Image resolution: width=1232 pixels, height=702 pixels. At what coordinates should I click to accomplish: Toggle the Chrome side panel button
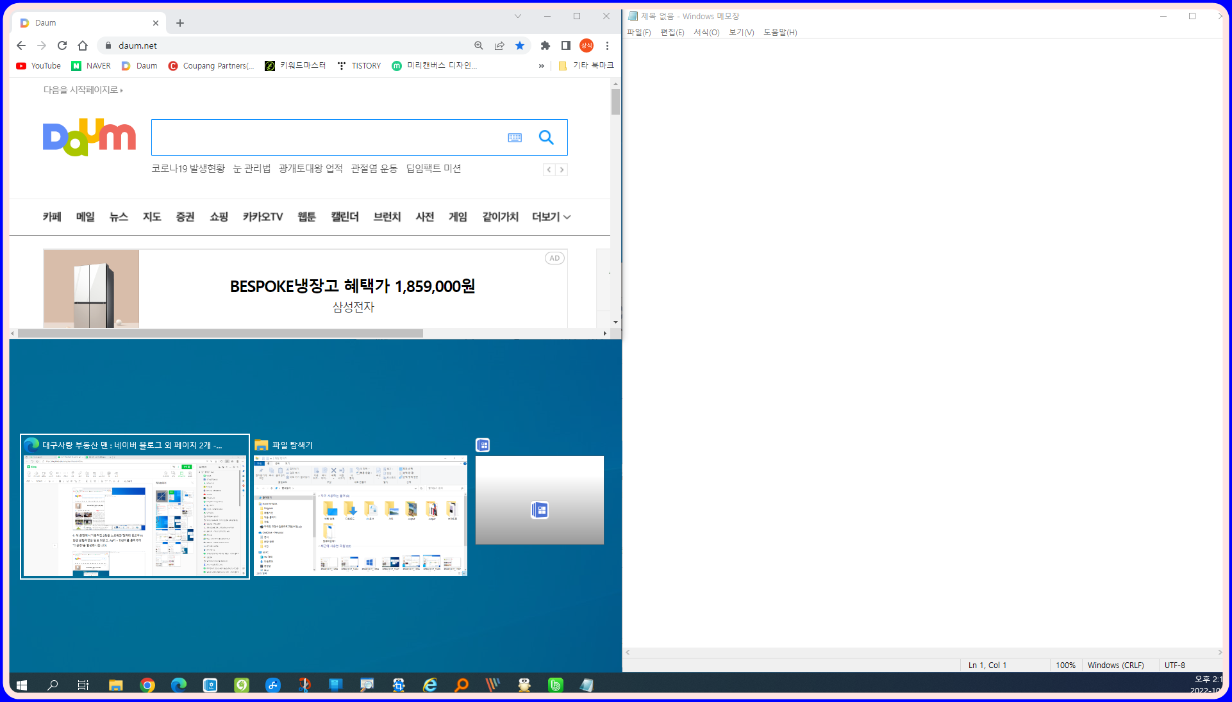click(565, 45)
